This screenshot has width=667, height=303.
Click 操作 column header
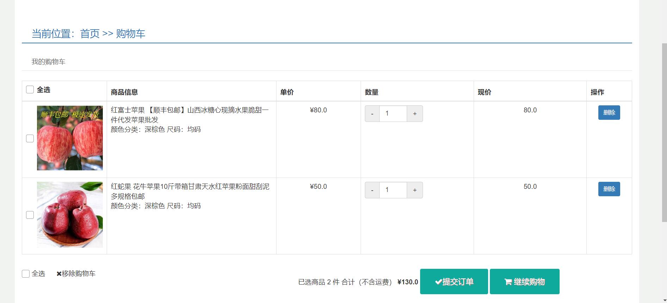click(597, 92)
